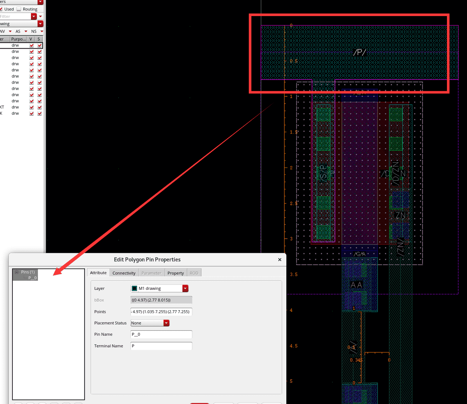Open the Layer M1 drawing dropdown

[185, 288]
